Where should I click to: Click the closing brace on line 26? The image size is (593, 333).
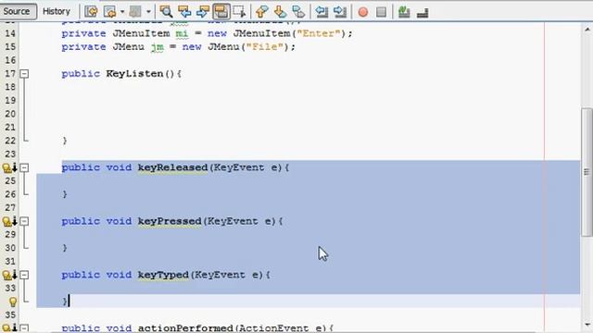pyautogui.click(x=65, y=194)
